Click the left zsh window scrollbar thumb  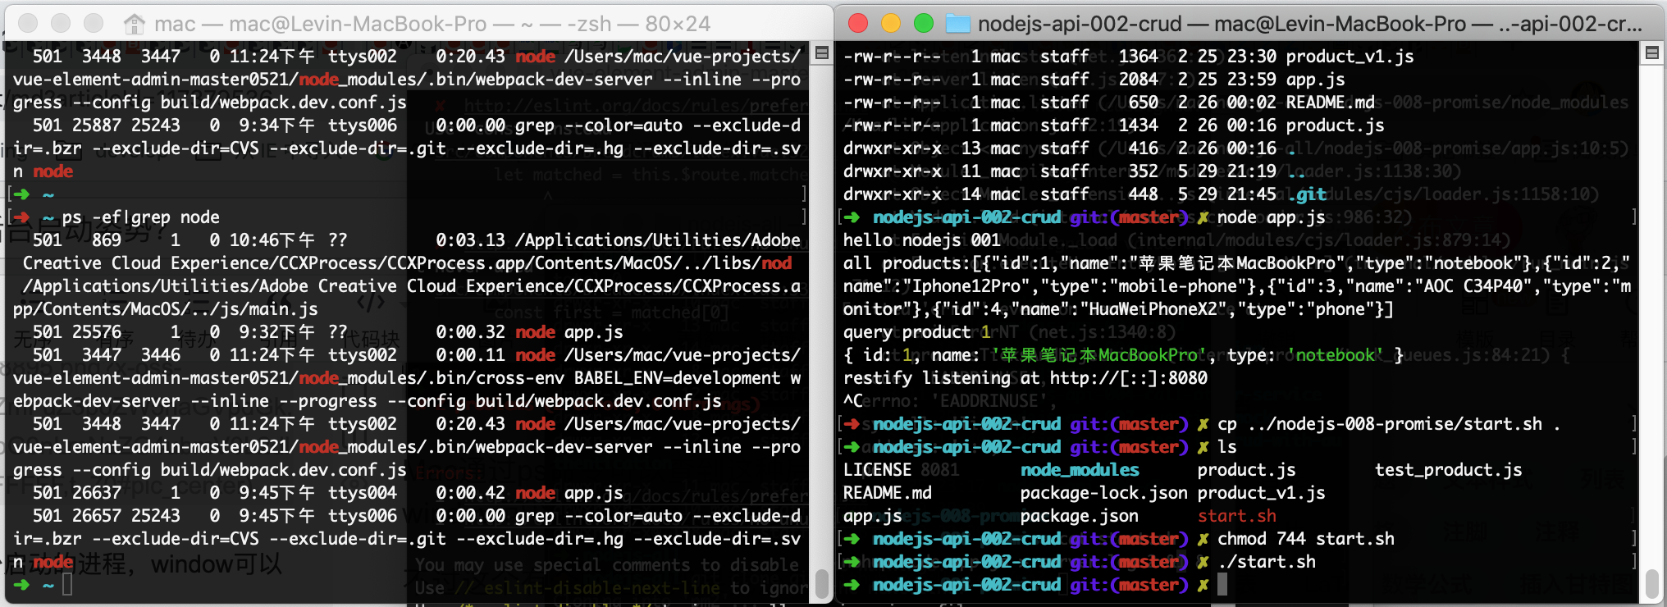821,585
